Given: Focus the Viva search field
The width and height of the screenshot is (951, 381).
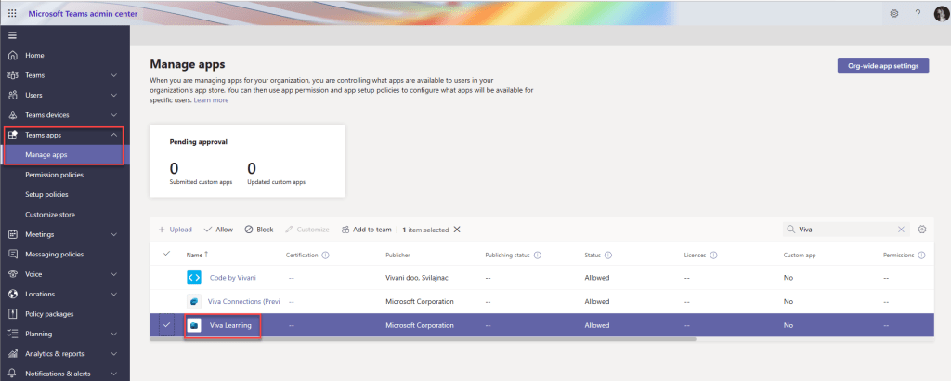Looking at the screenshot, I should point(845,230).
